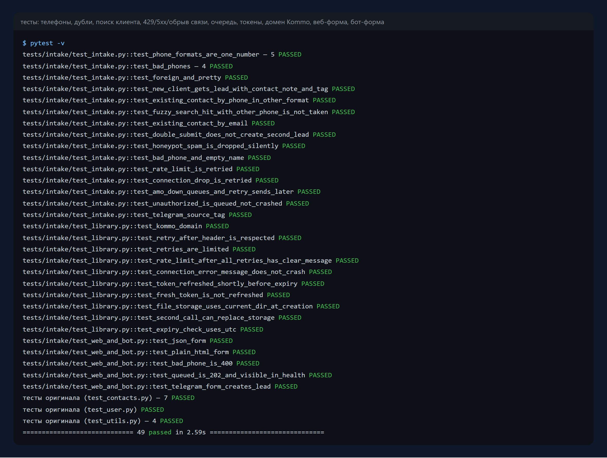Click the test_contacts.py — 7 PASSED line
The width and height of the screenshot is (607, 458).
point(109,398)
